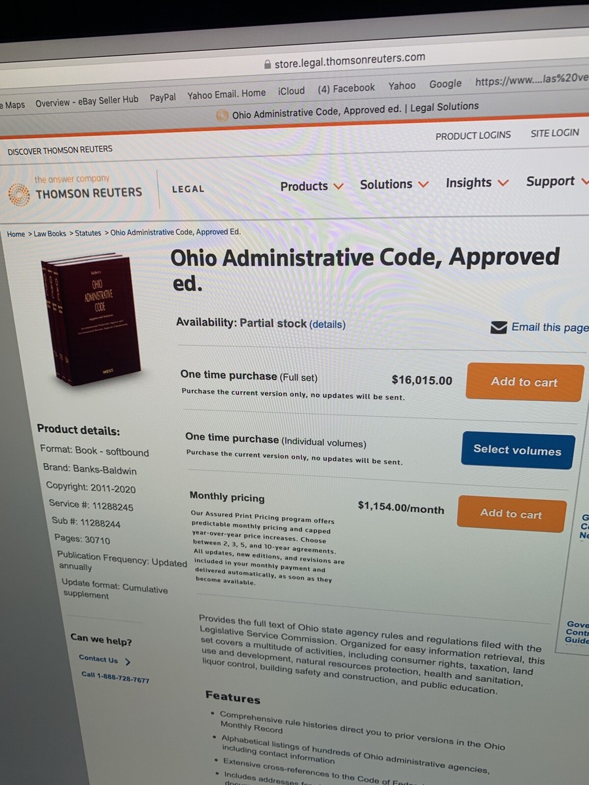The height and width of the screenshot is (785, 589).
Task: Add the full set one time purchase to cart
Action: [x=525, y=383]
